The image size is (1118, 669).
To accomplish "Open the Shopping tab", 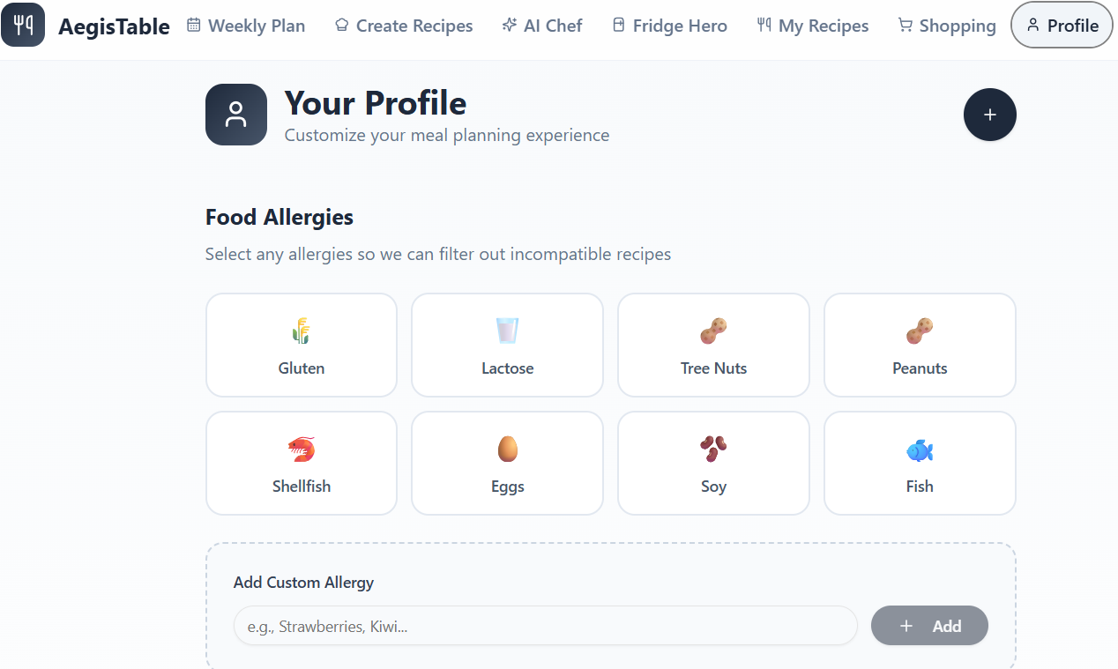I will [x=947, y=26].
